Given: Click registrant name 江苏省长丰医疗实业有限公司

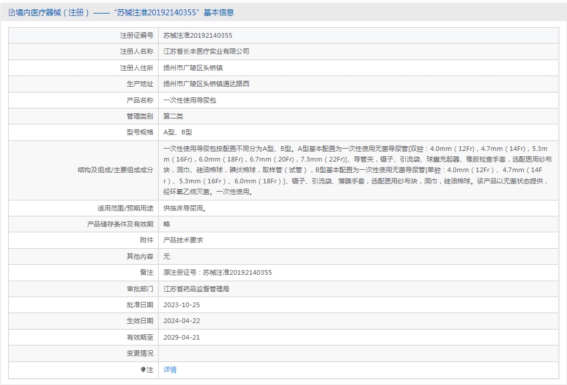Looking at the screenshot, I should click(206, 51).
